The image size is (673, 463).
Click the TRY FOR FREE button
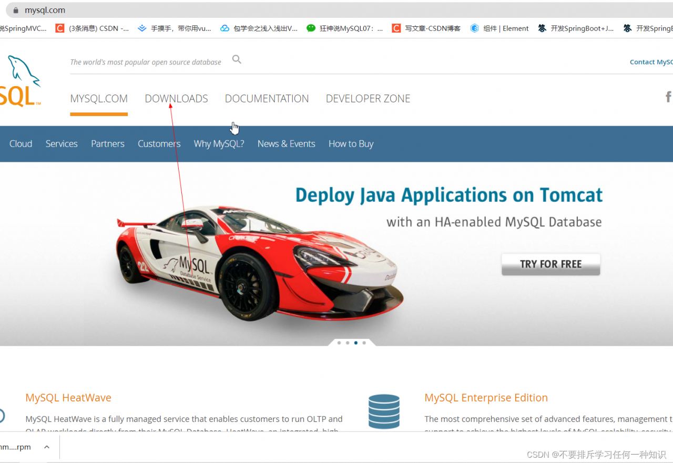(550, 264)
